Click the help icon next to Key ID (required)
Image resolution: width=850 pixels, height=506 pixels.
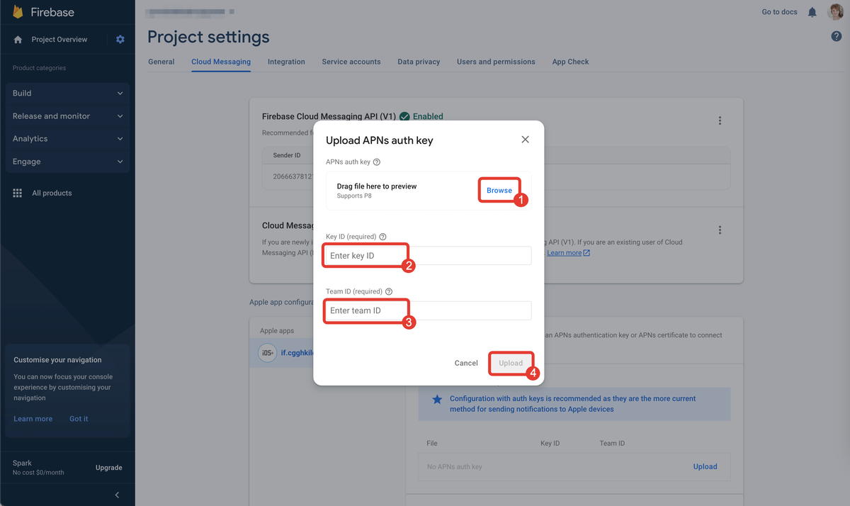(x=383, y=237)
